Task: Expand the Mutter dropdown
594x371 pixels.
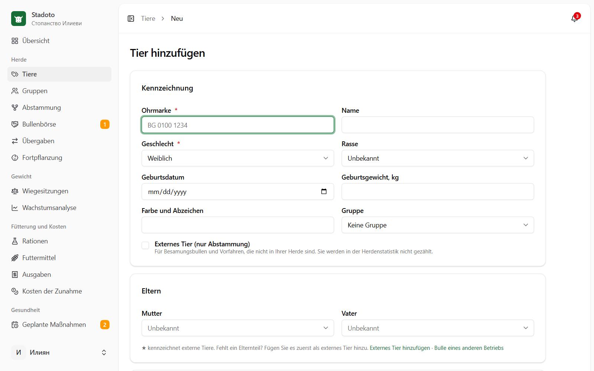Action: point(238,328)
